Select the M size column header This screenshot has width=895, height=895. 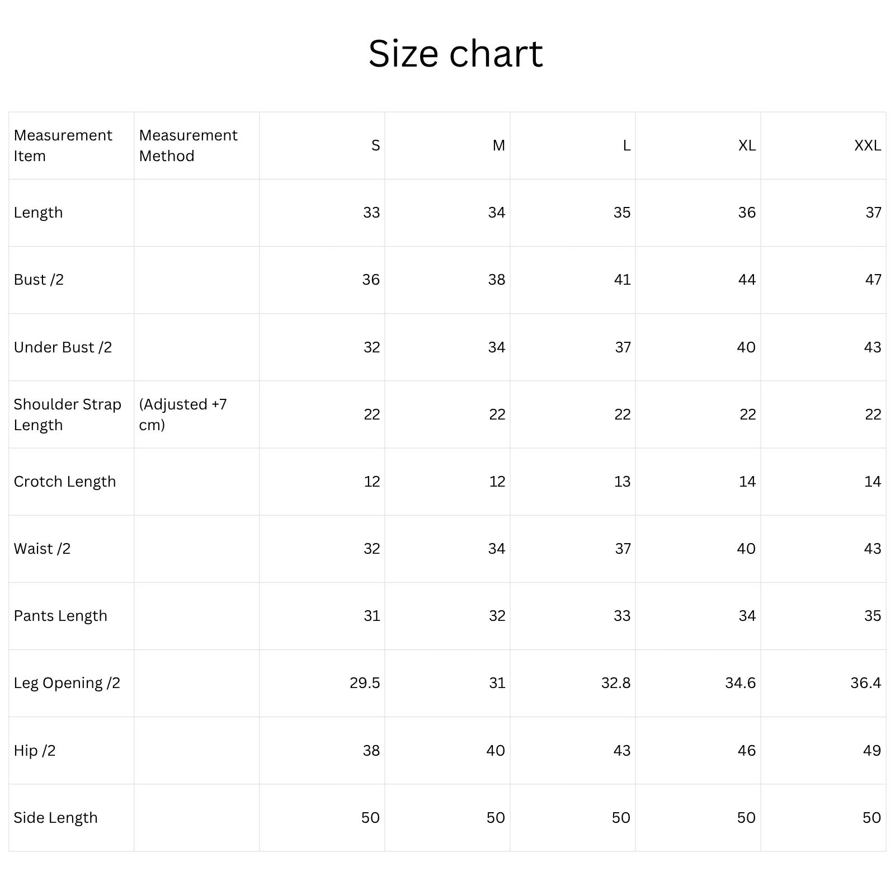(498, 145)
